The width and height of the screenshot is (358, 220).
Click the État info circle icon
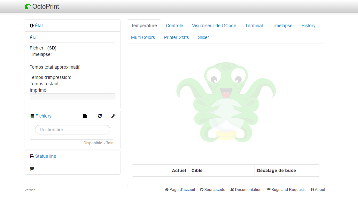pos(32,26)
